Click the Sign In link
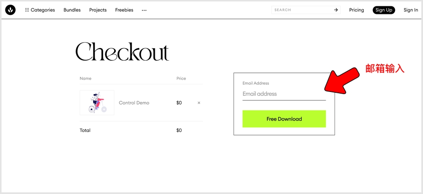Screen dimensions: 423x194 coord(411,10)
